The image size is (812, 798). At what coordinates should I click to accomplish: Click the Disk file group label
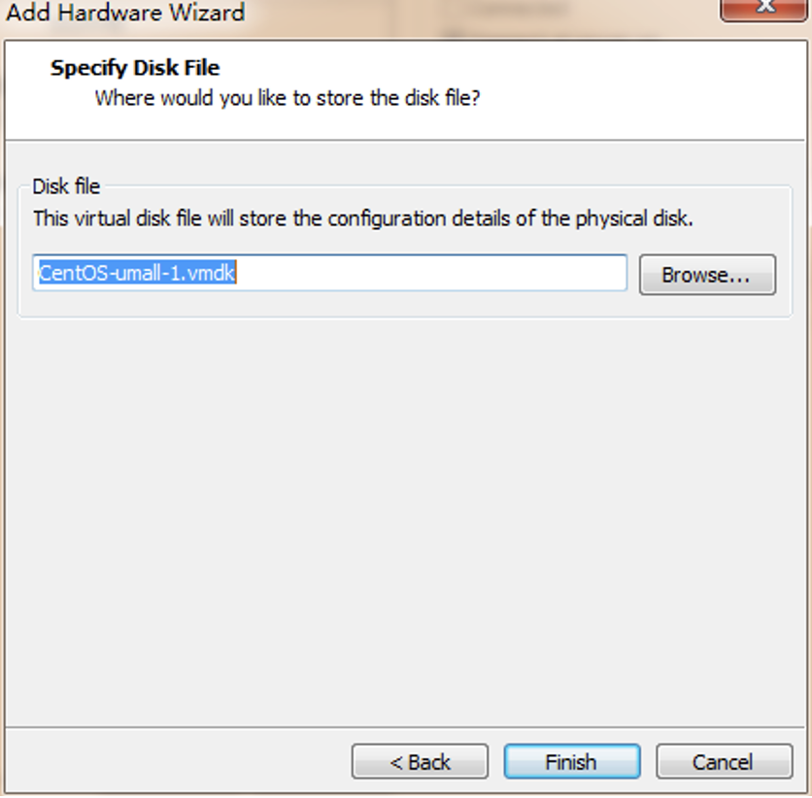coord(66,186)
